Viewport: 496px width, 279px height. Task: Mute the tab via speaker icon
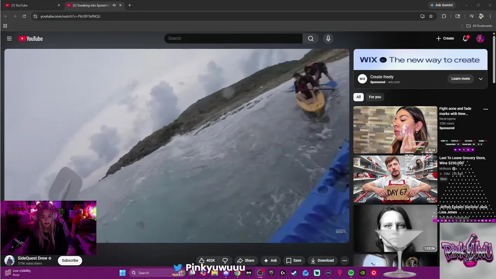(114, 5)
